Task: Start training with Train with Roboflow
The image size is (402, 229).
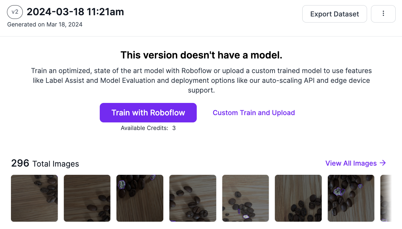Action: [148, 113]
